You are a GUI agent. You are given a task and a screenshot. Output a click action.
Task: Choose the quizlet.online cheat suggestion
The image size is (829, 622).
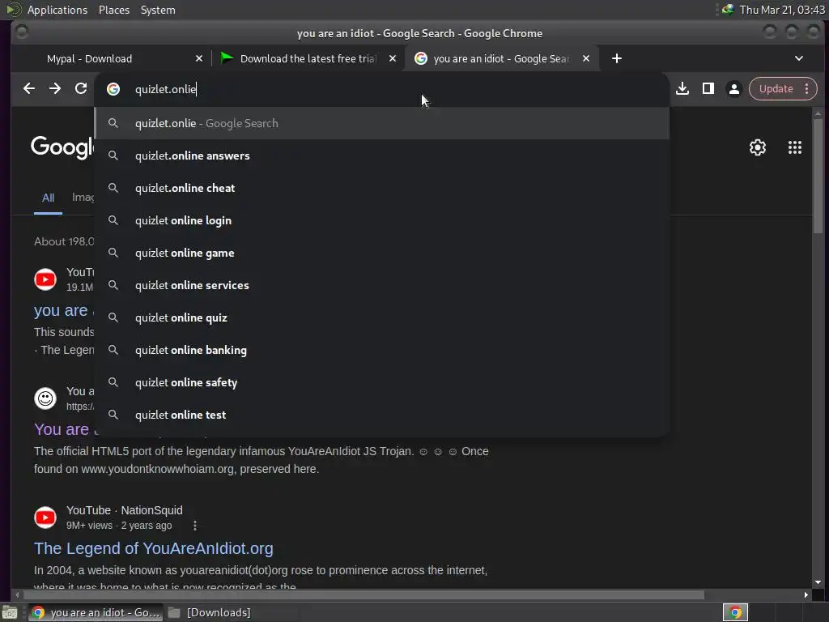[x=382, y=188]
